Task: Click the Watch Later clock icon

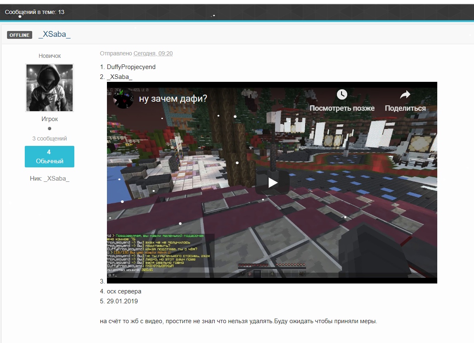Action: point(342,94)
